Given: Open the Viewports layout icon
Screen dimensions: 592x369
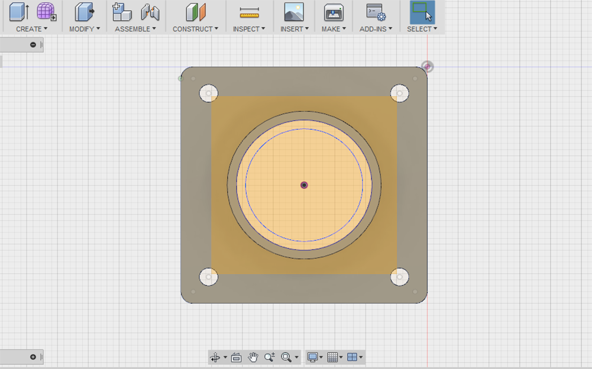Looking at the screenshot, I should tap(352, 357).
